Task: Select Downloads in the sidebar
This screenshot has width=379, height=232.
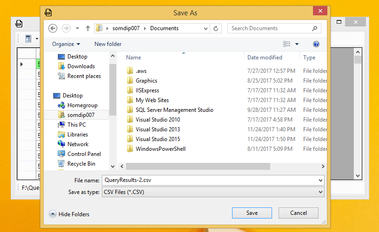Action: (x=76, y=66)
